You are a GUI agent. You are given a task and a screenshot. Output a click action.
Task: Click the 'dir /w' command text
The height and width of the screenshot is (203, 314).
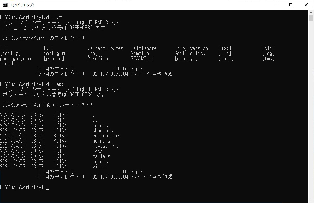[x=54, y=17]
